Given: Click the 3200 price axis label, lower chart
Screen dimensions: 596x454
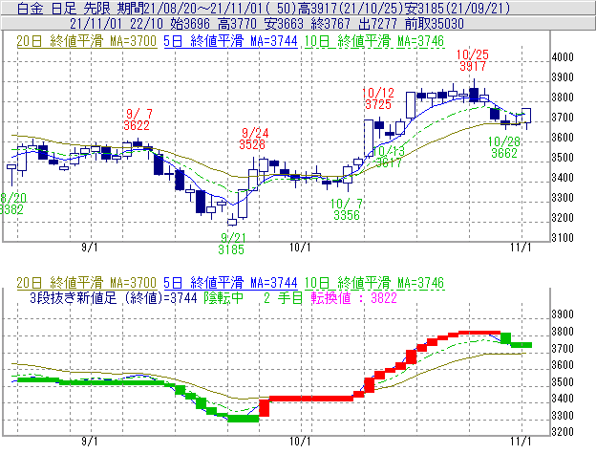Looking at the screenshot, I should (563, 432).
